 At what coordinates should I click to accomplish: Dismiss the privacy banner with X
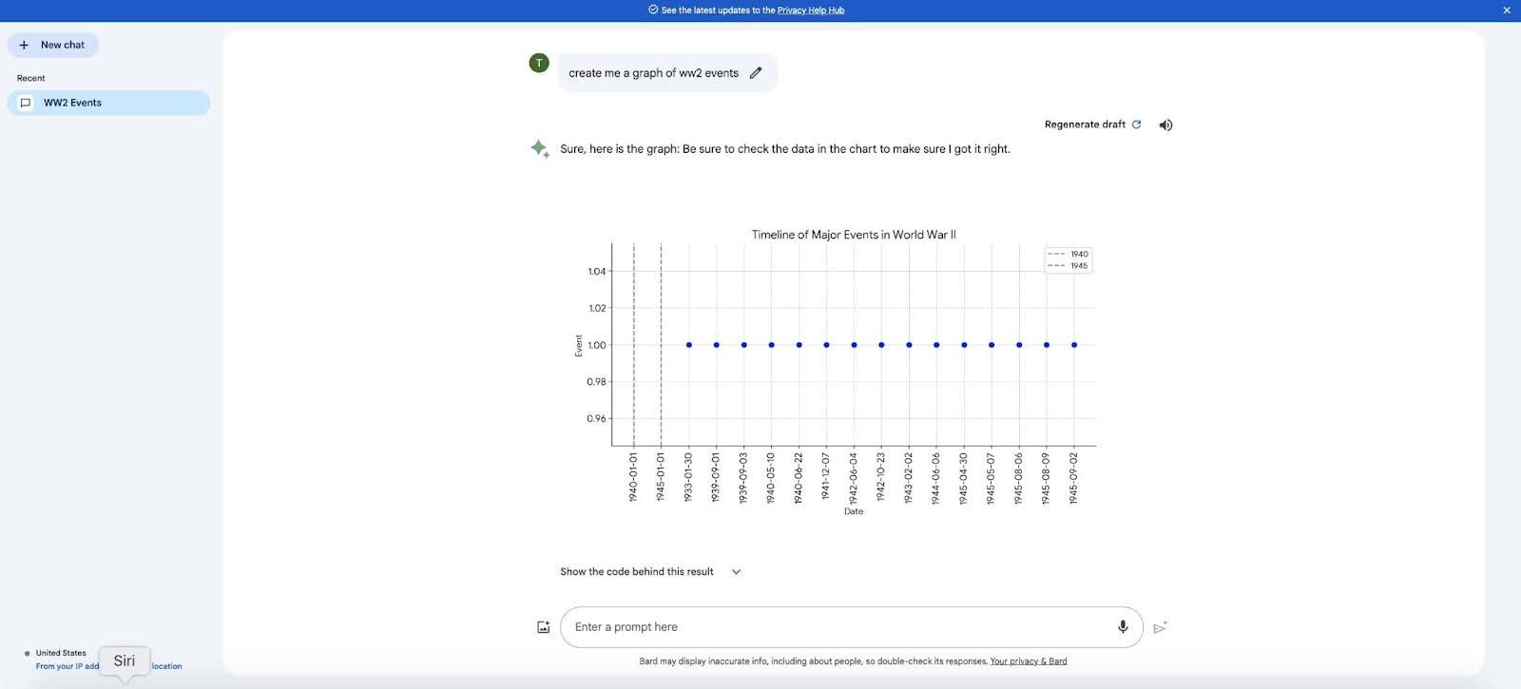tap(1507, 10)
